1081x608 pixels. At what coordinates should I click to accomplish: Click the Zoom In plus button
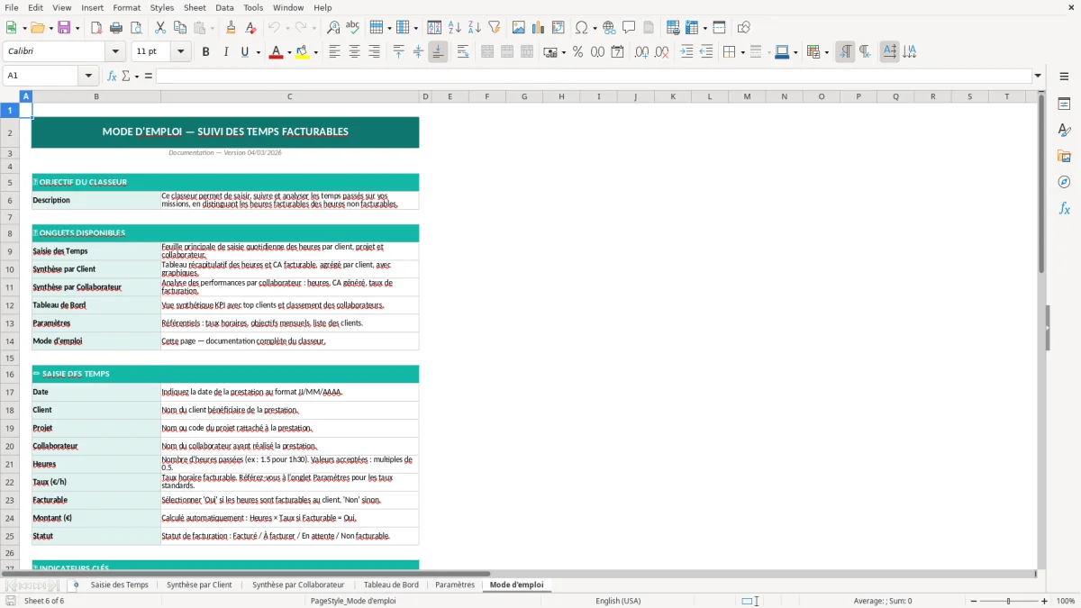(x=1045, y=601)
